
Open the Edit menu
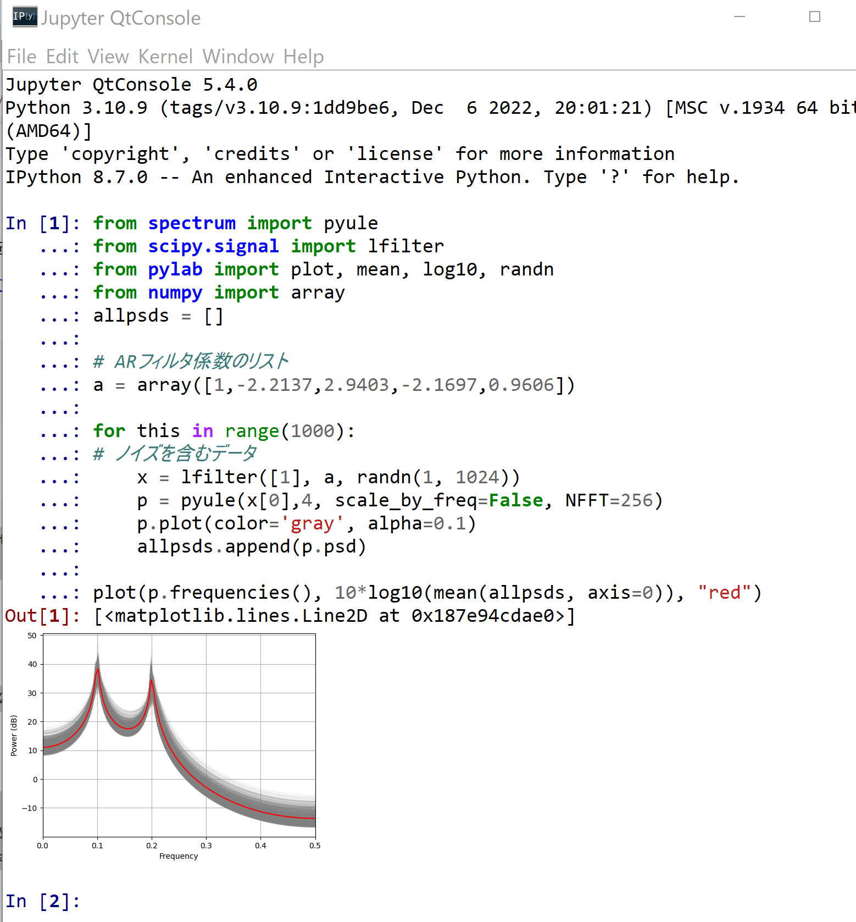tap(62, 57)
